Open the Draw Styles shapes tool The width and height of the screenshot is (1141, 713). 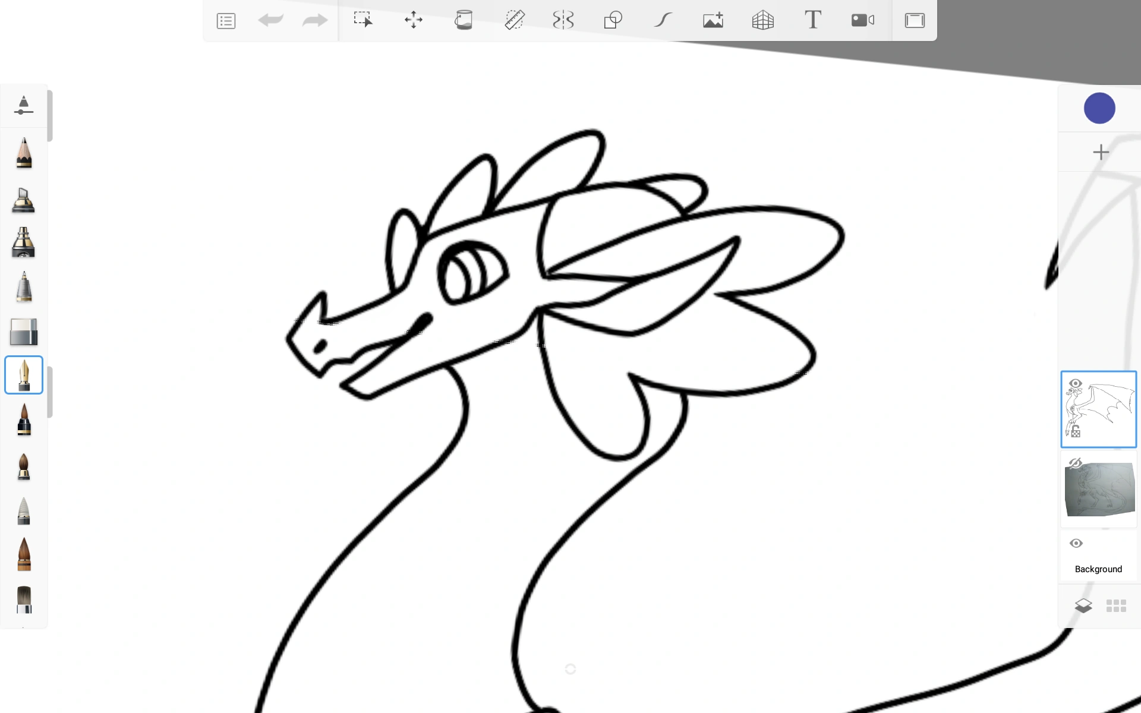point(613,20)
